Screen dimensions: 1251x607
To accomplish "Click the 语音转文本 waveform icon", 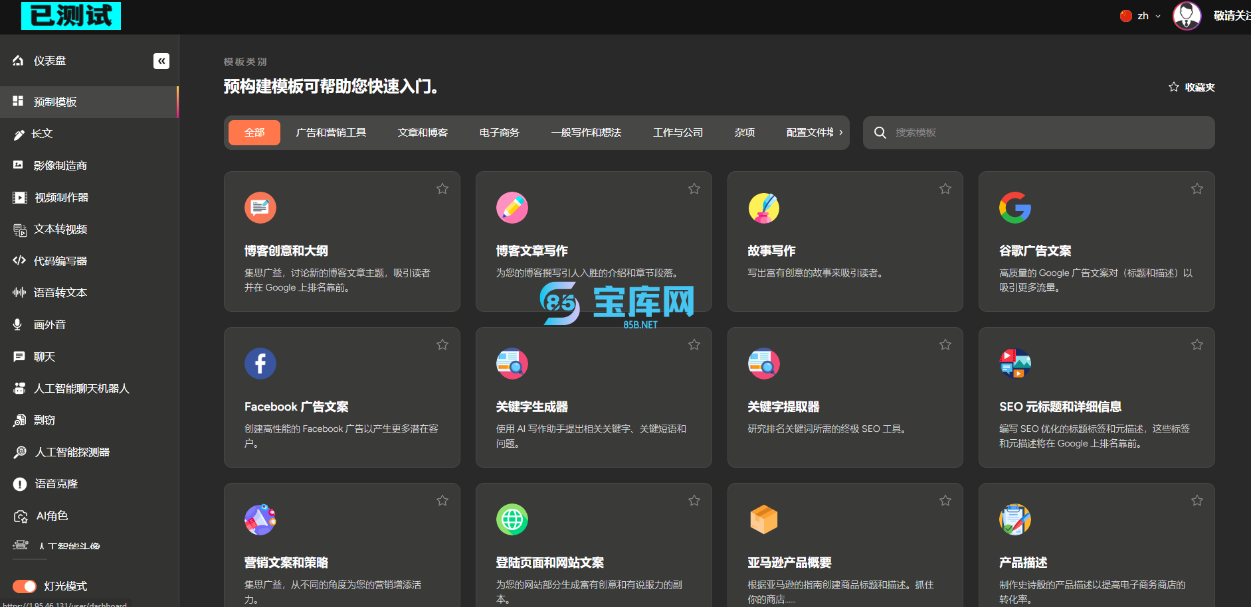I will [x=19, y=293].
